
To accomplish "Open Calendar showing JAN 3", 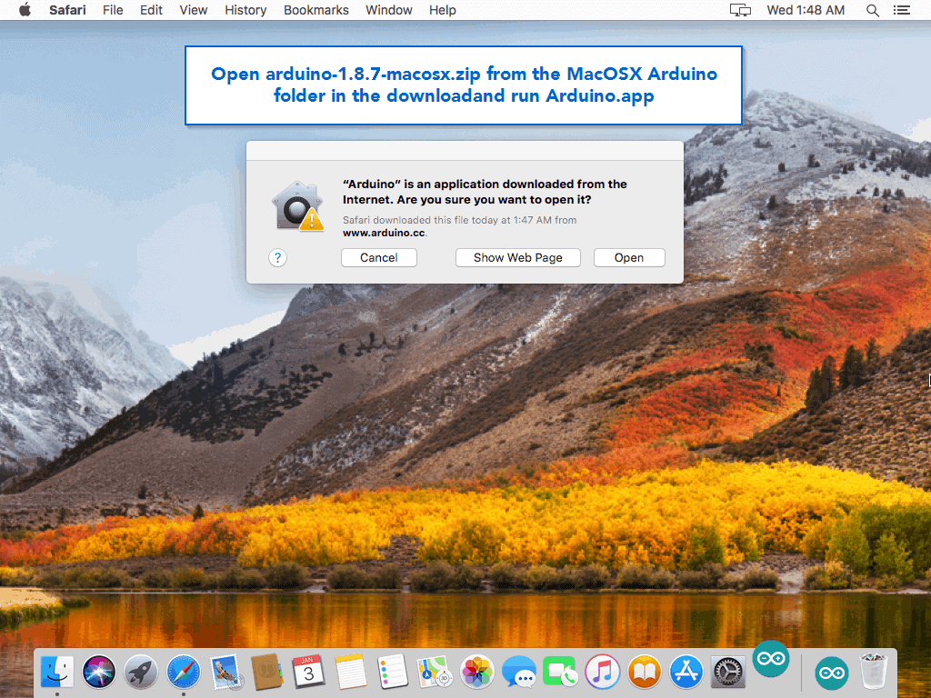I will click(308, 672).
